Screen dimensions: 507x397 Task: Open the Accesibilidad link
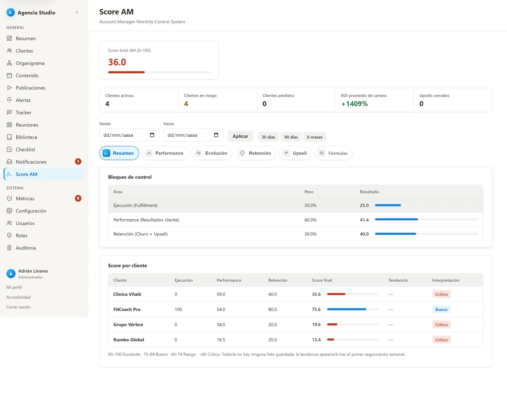[18, 297]
